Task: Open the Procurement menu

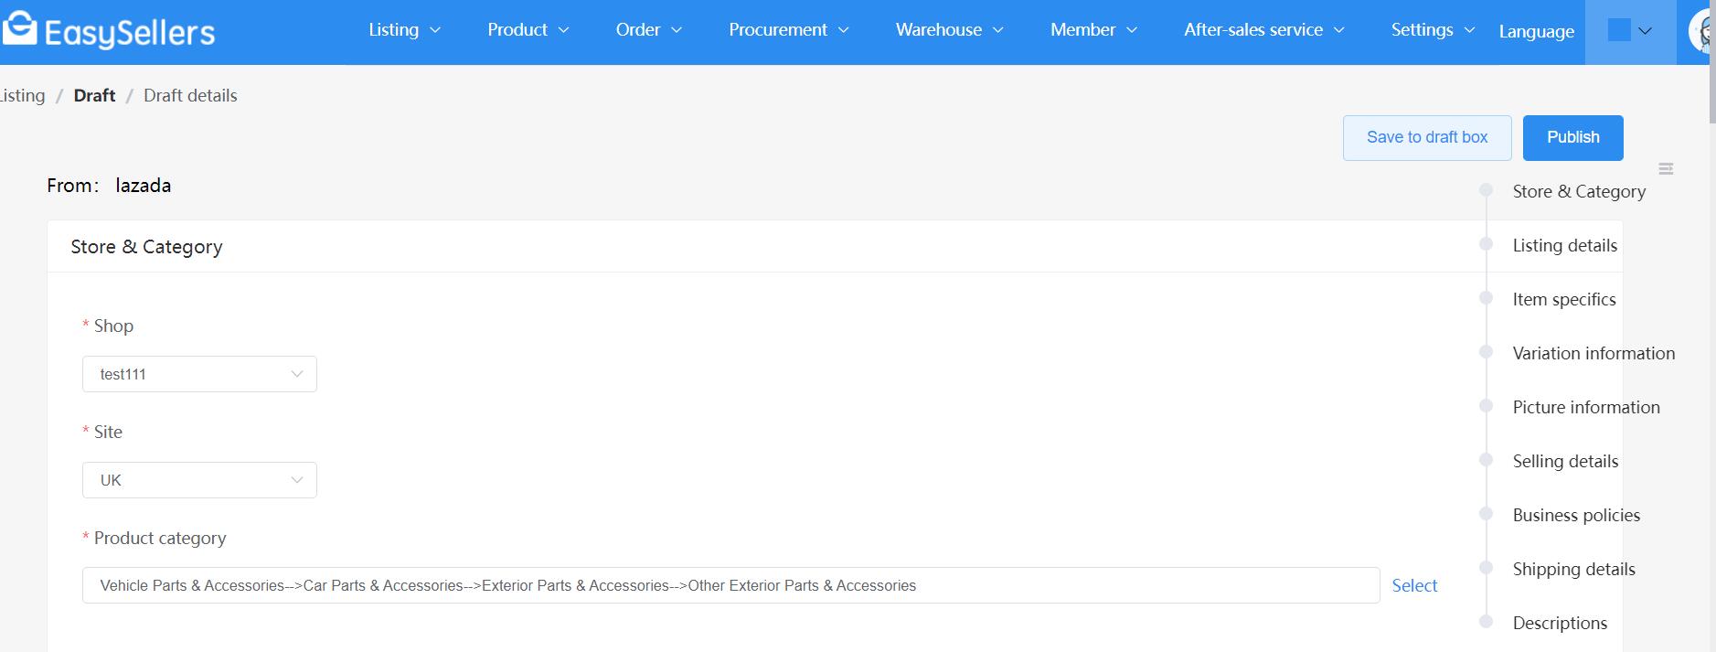Action: (x=788, y=30)
